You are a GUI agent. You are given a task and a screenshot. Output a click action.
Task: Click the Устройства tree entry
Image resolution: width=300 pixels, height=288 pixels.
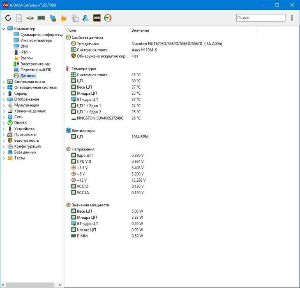point(24,129)
